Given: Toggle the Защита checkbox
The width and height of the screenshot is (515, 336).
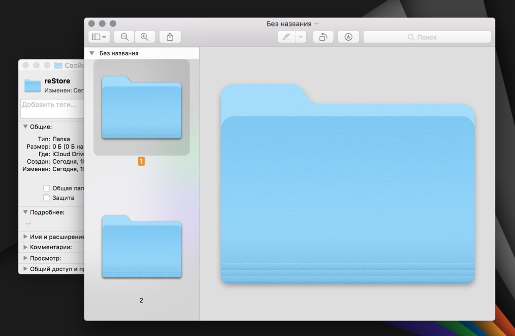Looking at the screenshot, I should [x=47, y=198].
